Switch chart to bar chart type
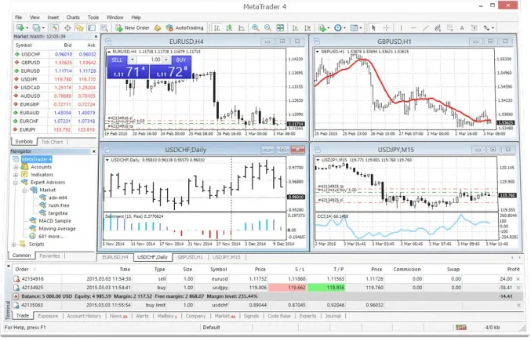The width and height of the screenshot is (531, 341). (217, 27)
